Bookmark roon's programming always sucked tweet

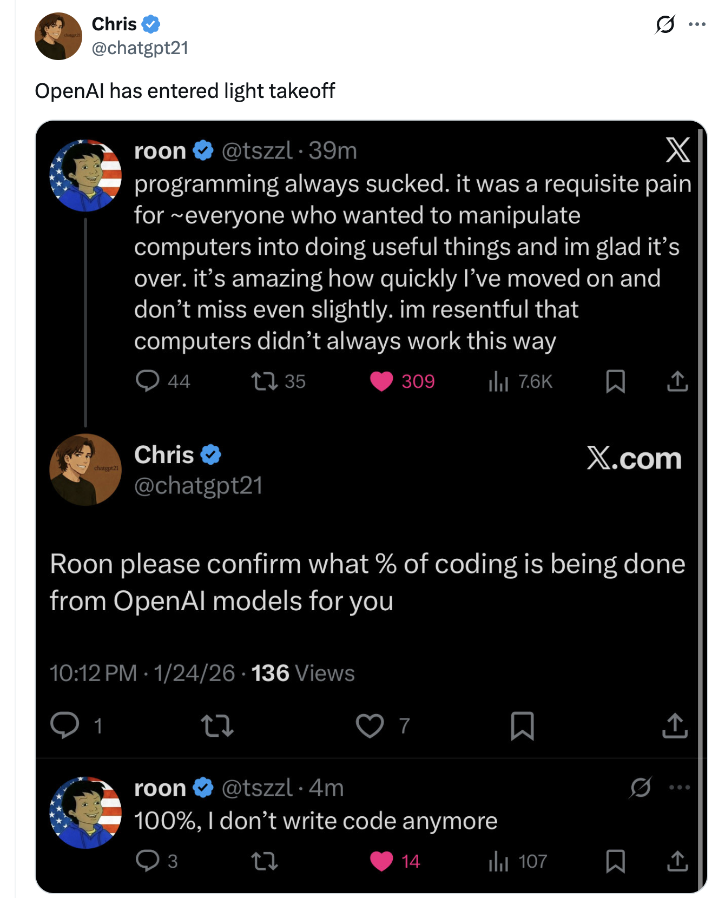coord(616,381)
